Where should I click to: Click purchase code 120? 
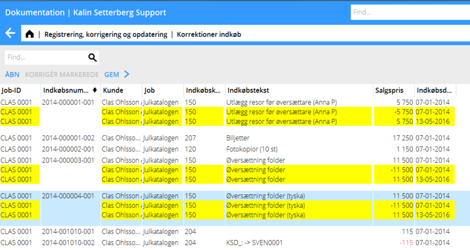tap(190, 149)
